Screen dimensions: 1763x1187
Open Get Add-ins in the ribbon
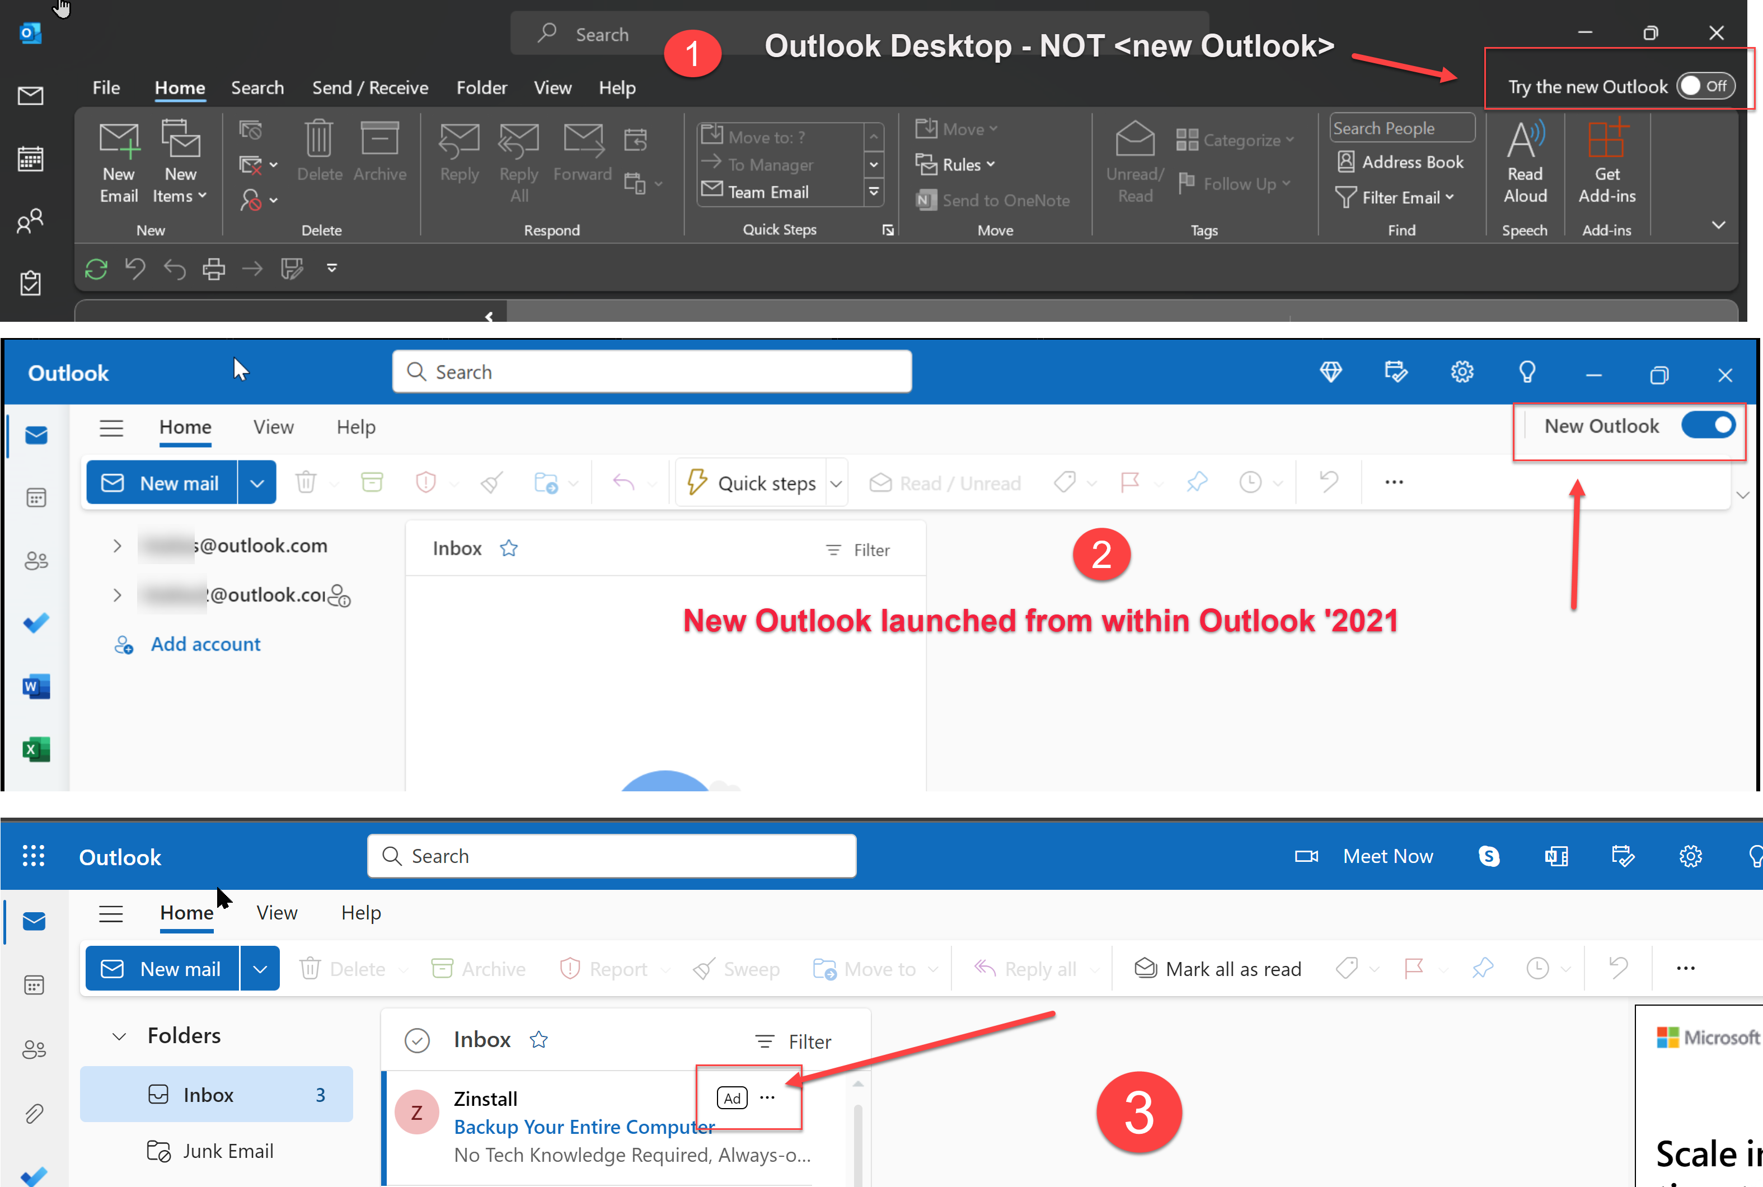pos(1606,161)
